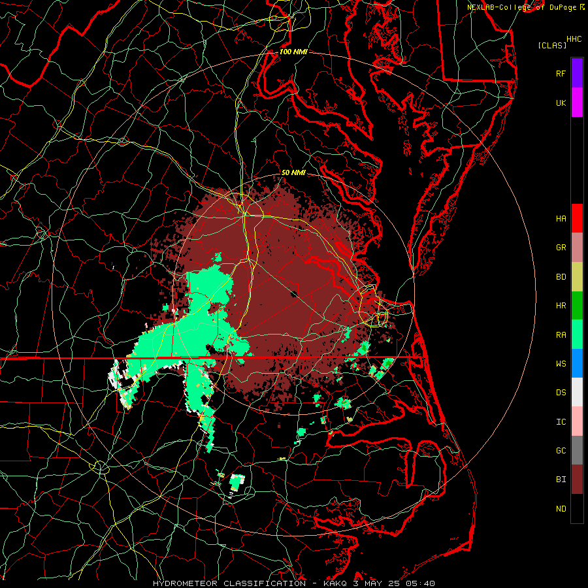
Task: Click the WS blue legend swatch
Action: [577, 363]
